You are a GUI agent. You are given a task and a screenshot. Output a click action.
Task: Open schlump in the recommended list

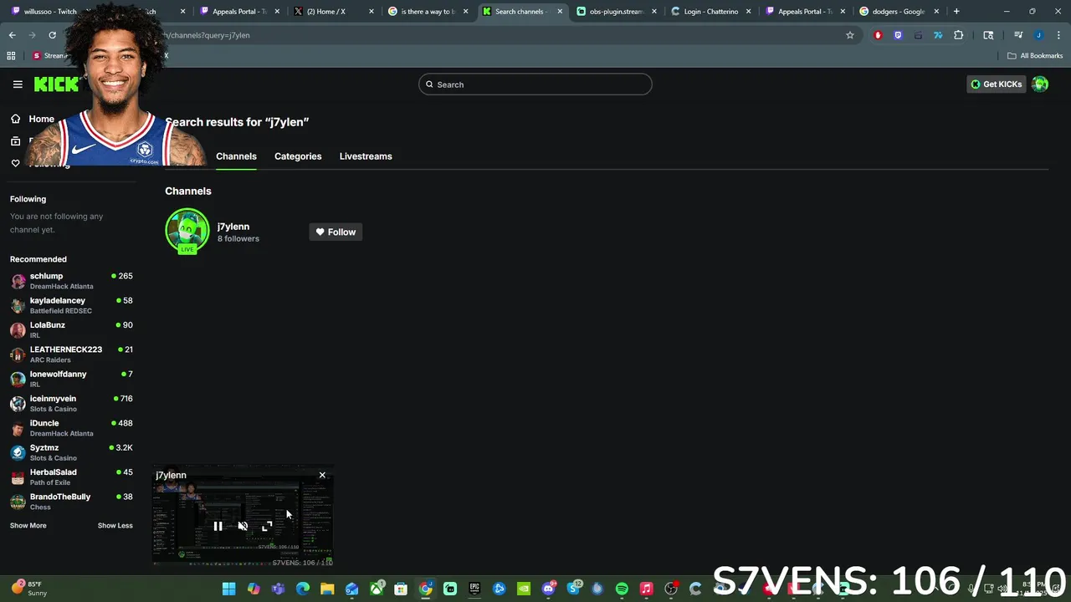[x=71, y=281]
